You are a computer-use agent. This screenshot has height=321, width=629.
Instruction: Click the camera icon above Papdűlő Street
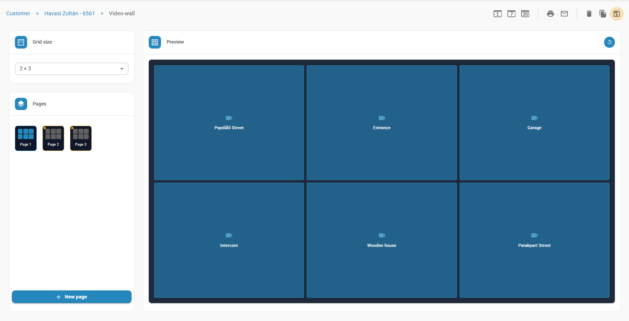point(229,118)
